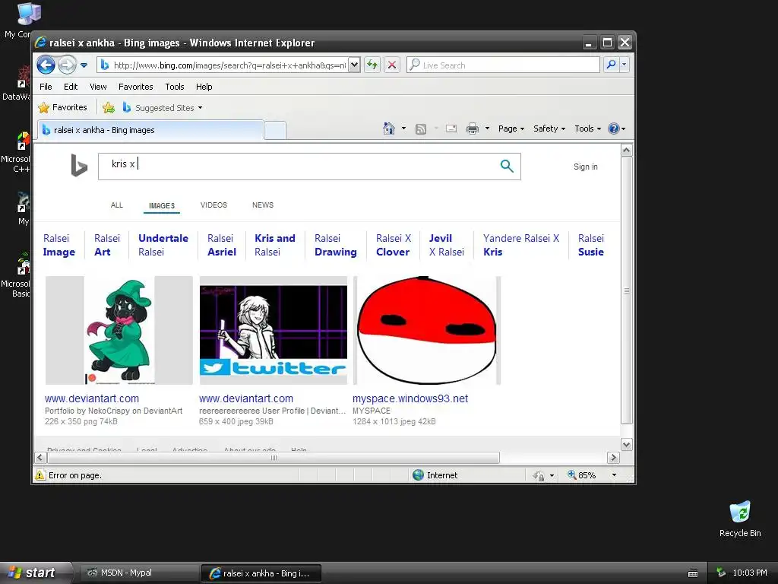Click the Favorites star button

coord(62,107)
